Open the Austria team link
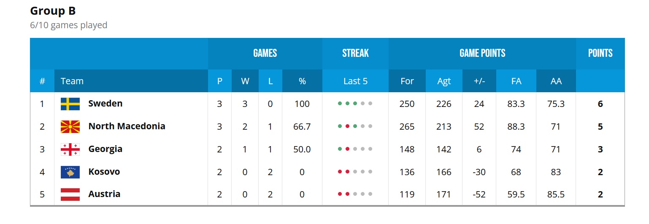This screenshot has height=224, width=649. [104, 194]
